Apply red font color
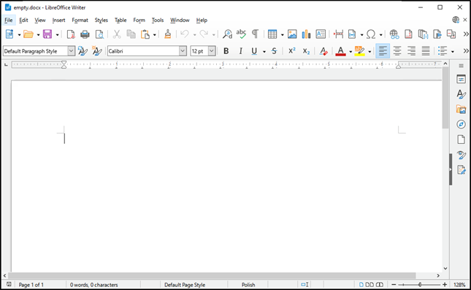 pos(340,51)
